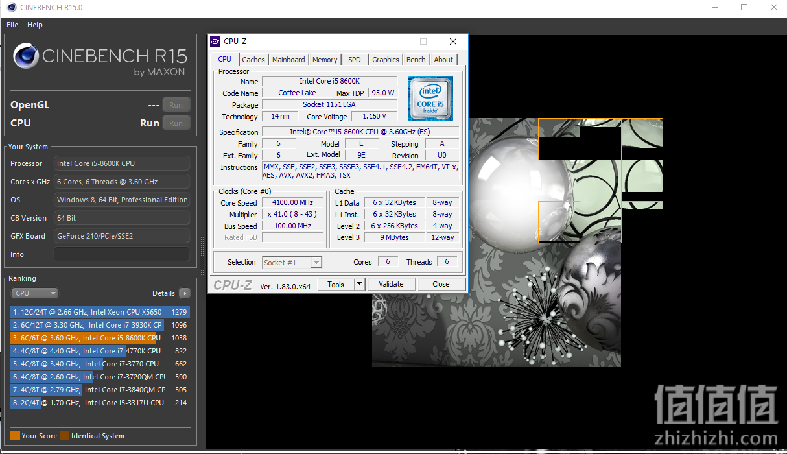Switch to the Graphics tab
787x454 pixels.
click(386, 60)
